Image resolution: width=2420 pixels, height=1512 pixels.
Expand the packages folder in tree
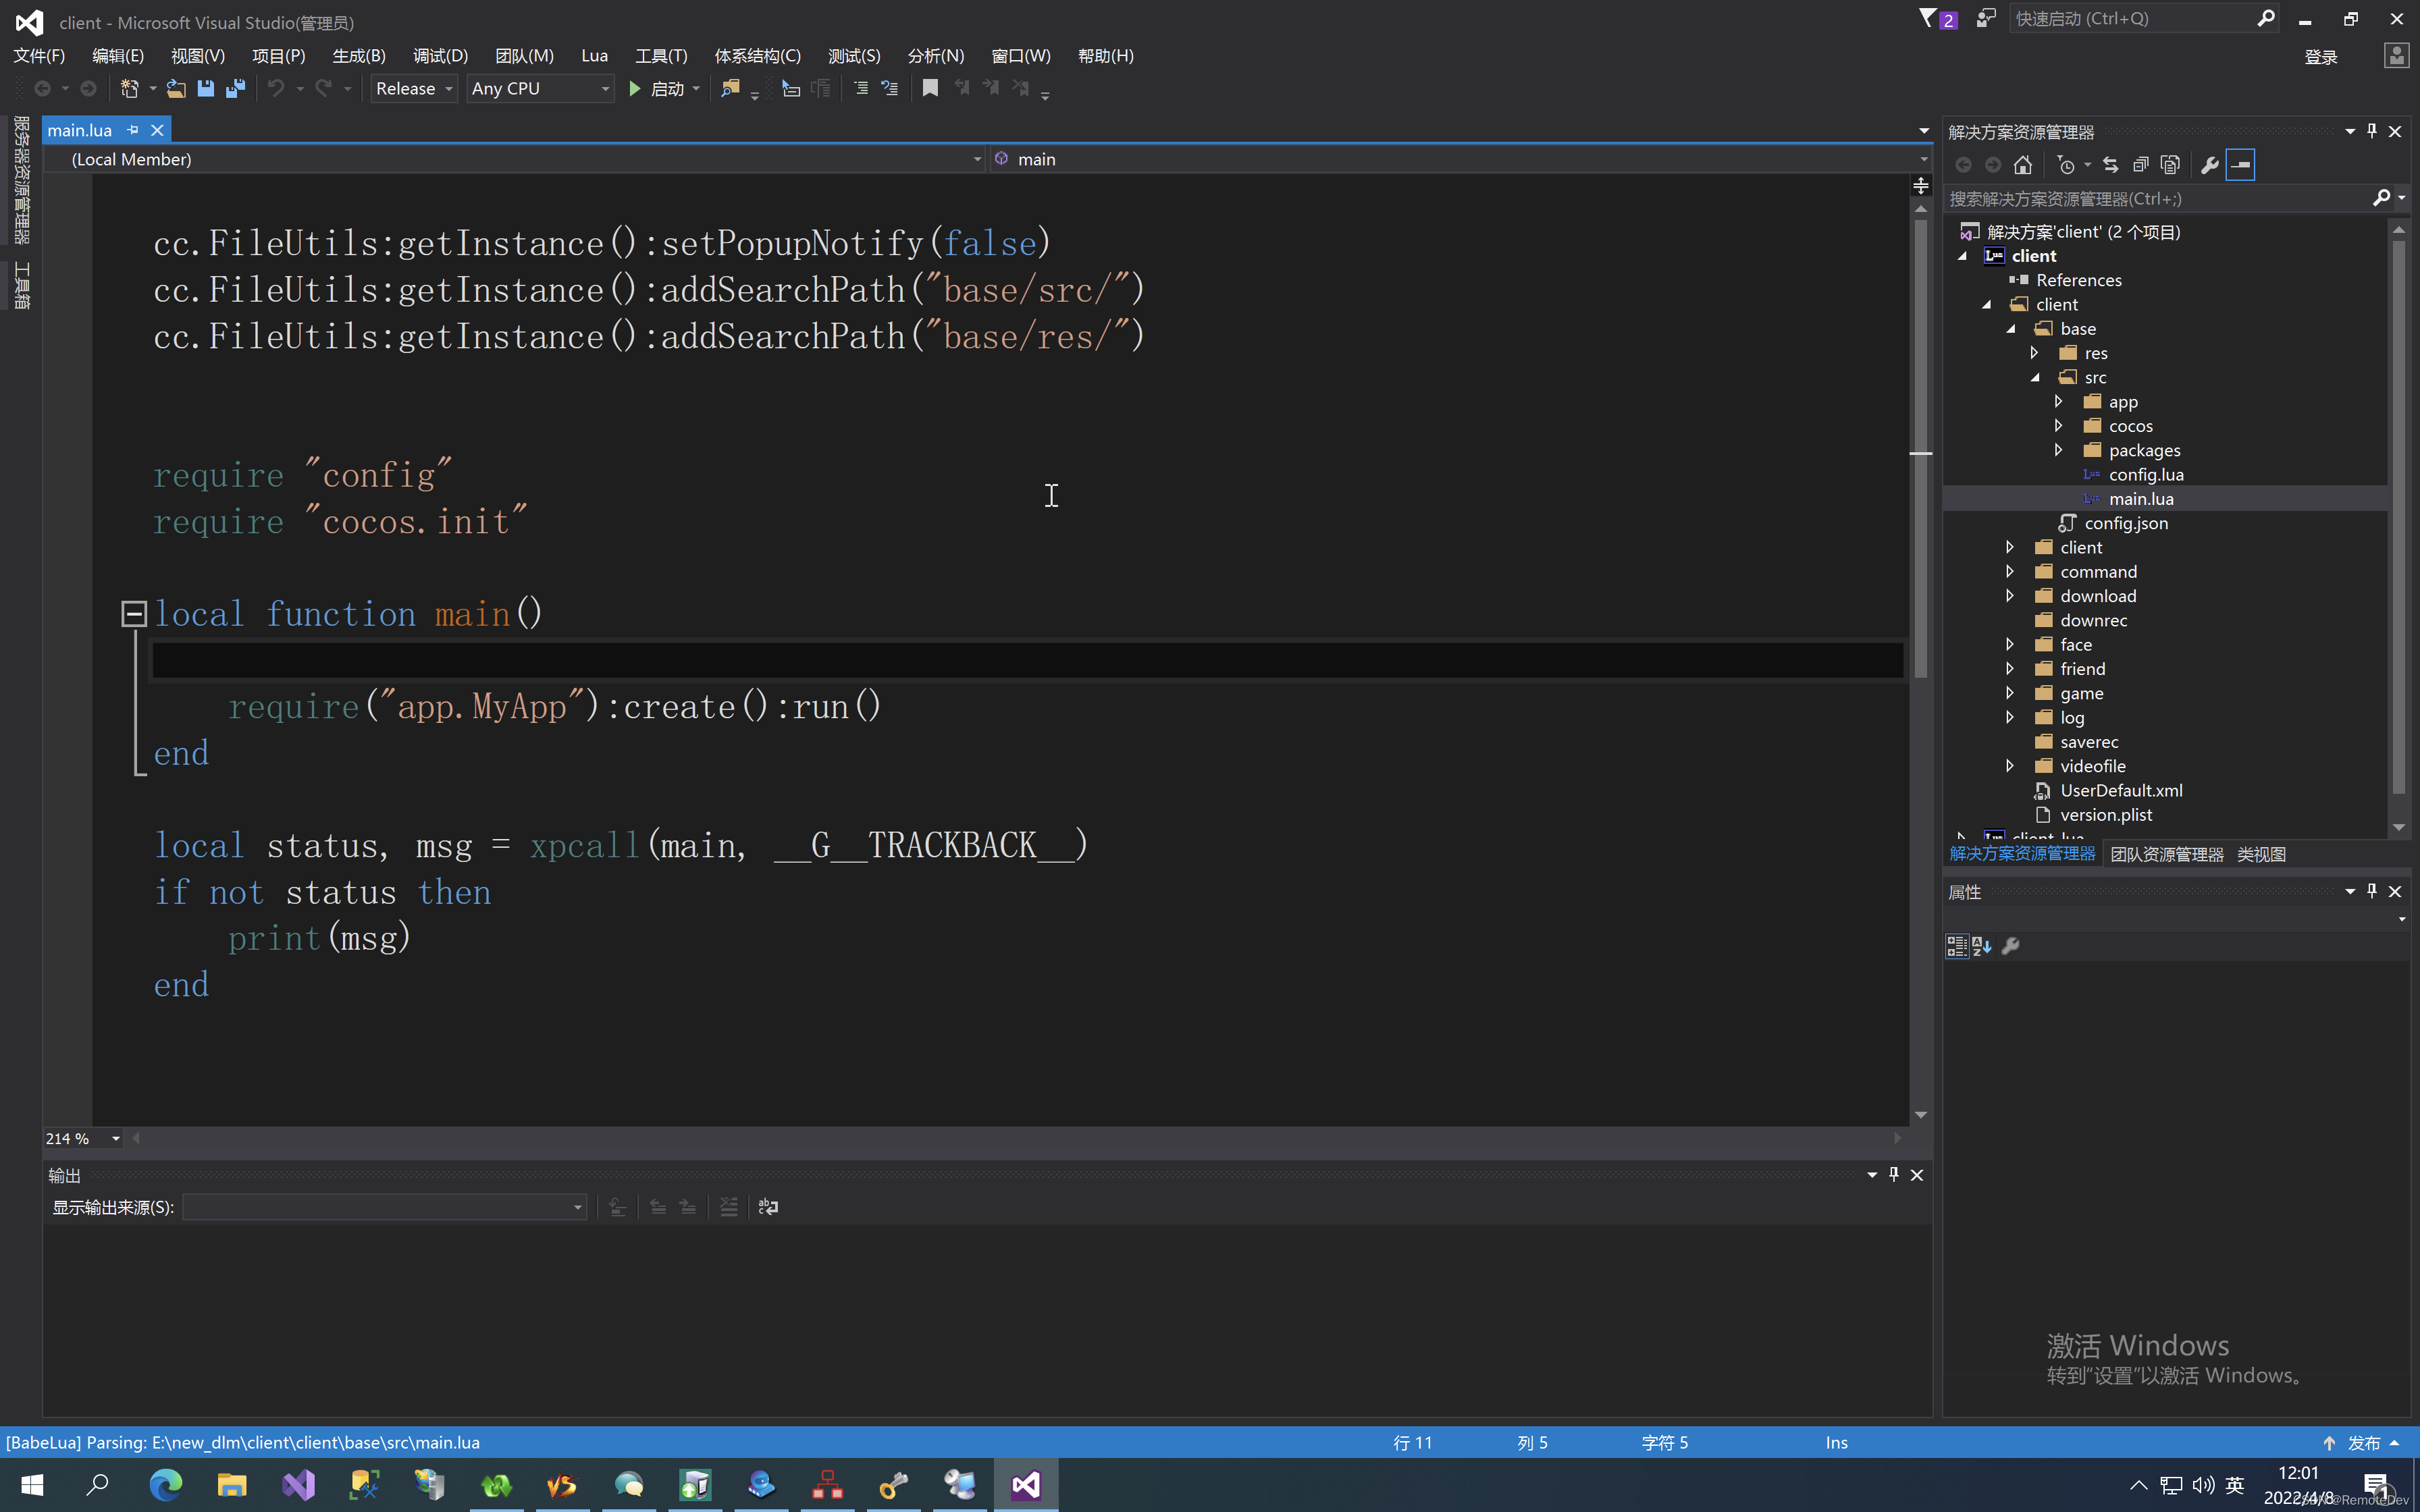pyautogui.click(x=2058, y=450)
